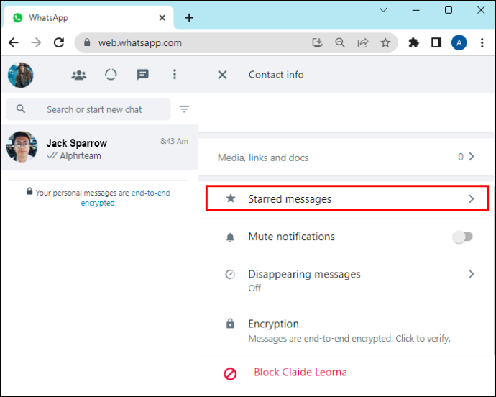The image size is (496, 397).
Task: Open the Status circle icon
Action: [x=111, y=75]
